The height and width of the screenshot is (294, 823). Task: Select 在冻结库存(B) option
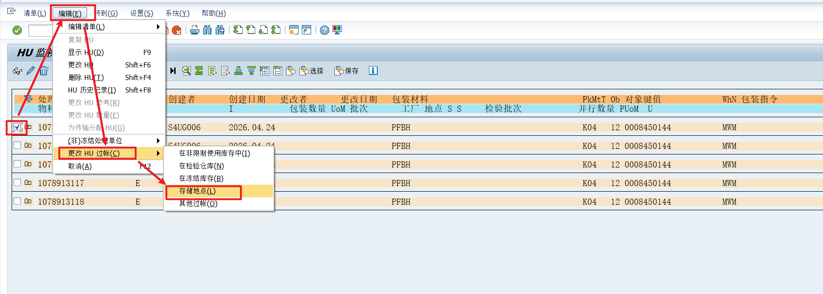(218, 178)
